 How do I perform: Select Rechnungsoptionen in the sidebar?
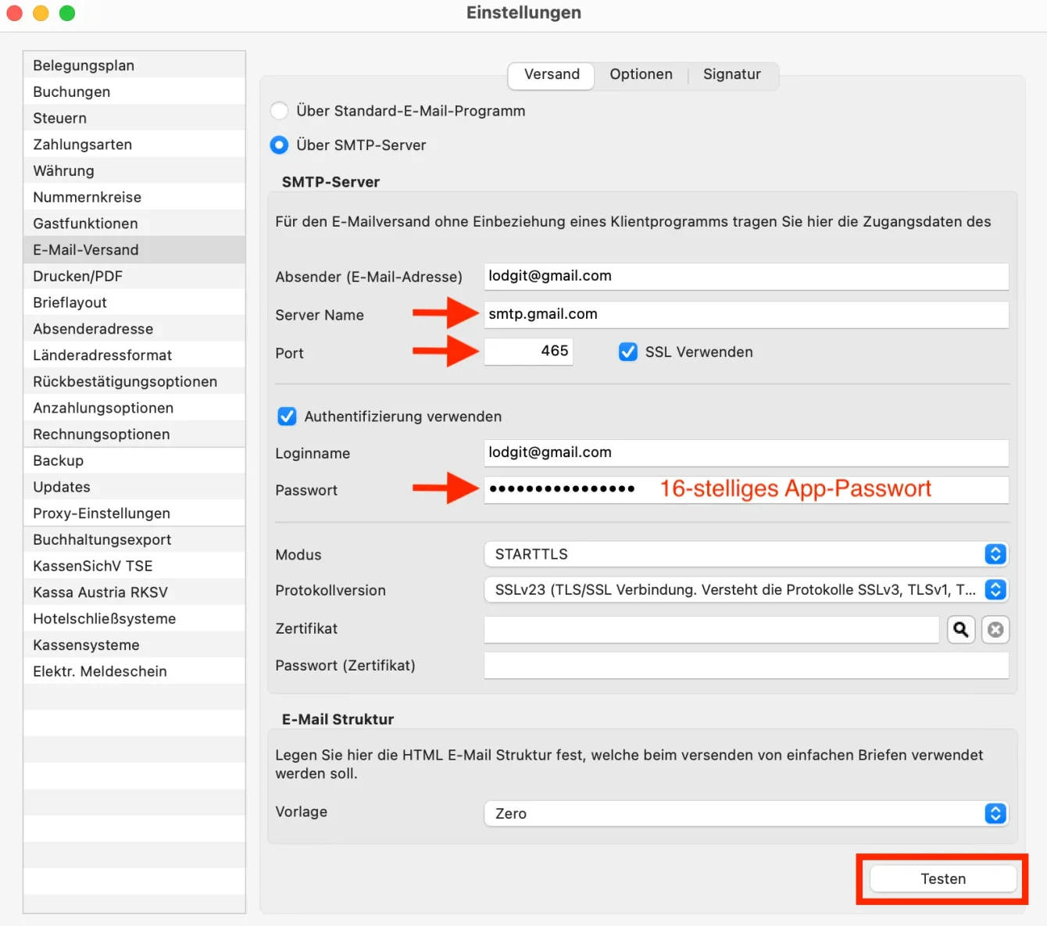134,434
